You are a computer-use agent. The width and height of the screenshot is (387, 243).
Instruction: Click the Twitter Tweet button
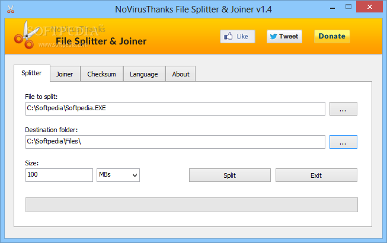[284, 37]
